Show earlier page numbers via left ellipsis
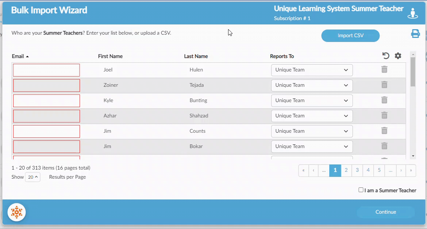The image size is (427, 229). click(x=324, y=171)
